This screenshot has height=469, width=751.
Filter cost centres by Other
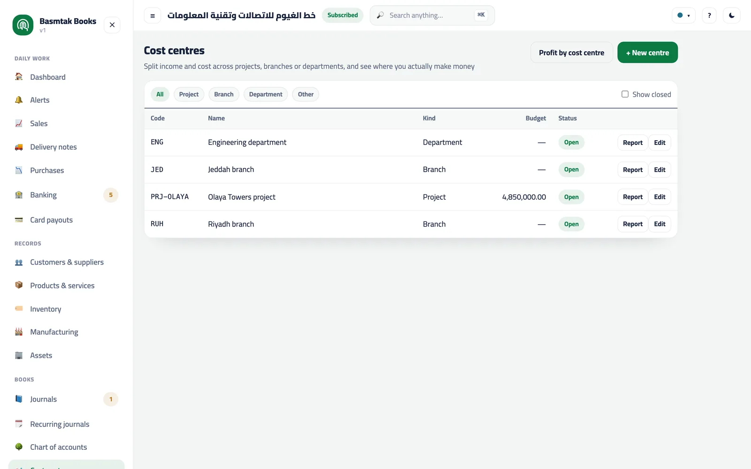click(x=306, y=94)
